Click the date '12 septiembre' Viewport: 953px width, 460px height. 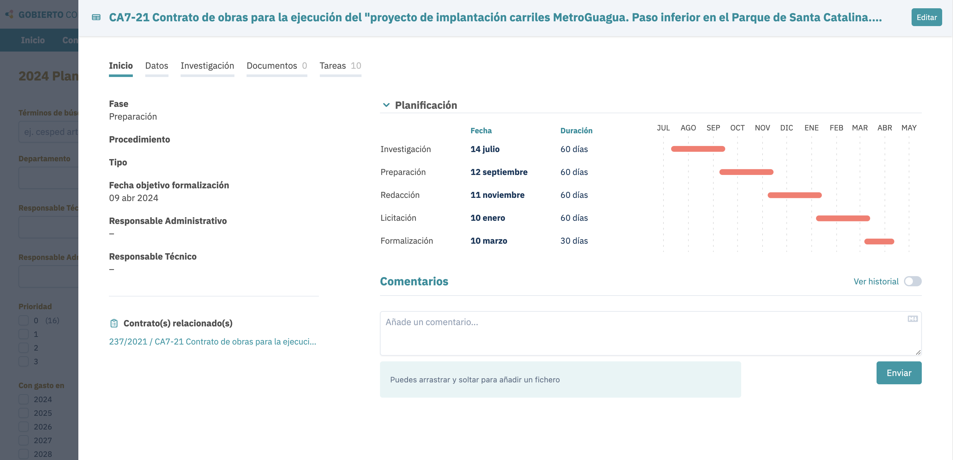coord(499,172)
